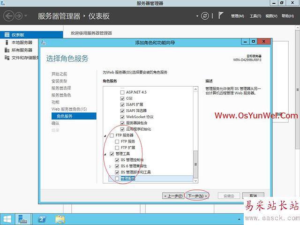Uncheck the ISAPI 筛选器 checkbox
The image size is (300, 225).
pos(122,111)
